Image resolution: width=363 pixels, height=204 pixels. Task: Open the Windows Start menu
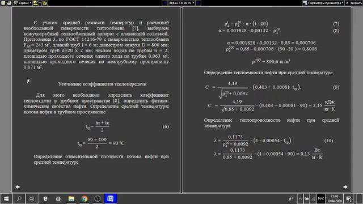(x=6, y=198)
